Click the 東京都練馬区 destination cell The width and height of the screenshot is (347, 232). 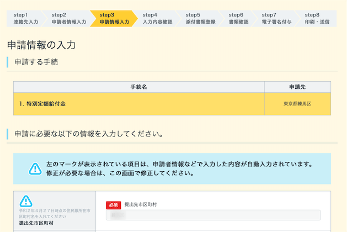click(297, 104)
